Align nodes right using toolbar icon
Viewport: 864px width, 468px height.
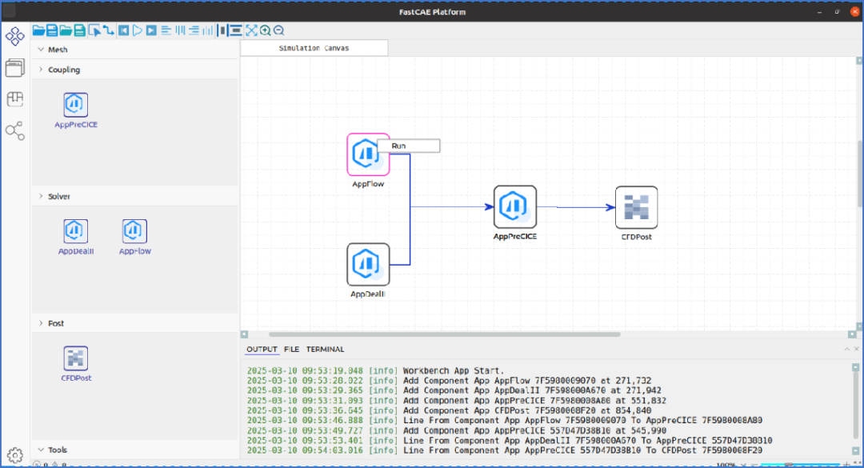click(x=194, y=30)
